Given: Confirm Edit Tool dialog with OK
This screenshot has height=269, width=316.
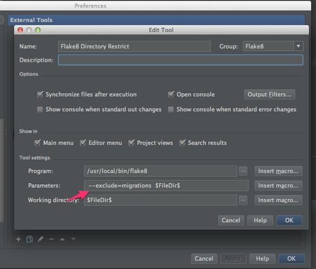Looking at the screenshot, I should tap(289, 220).
